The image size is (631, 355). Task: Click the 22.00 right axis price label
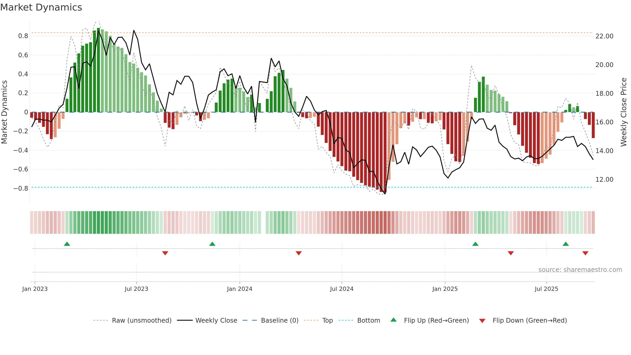pos(604,36)
